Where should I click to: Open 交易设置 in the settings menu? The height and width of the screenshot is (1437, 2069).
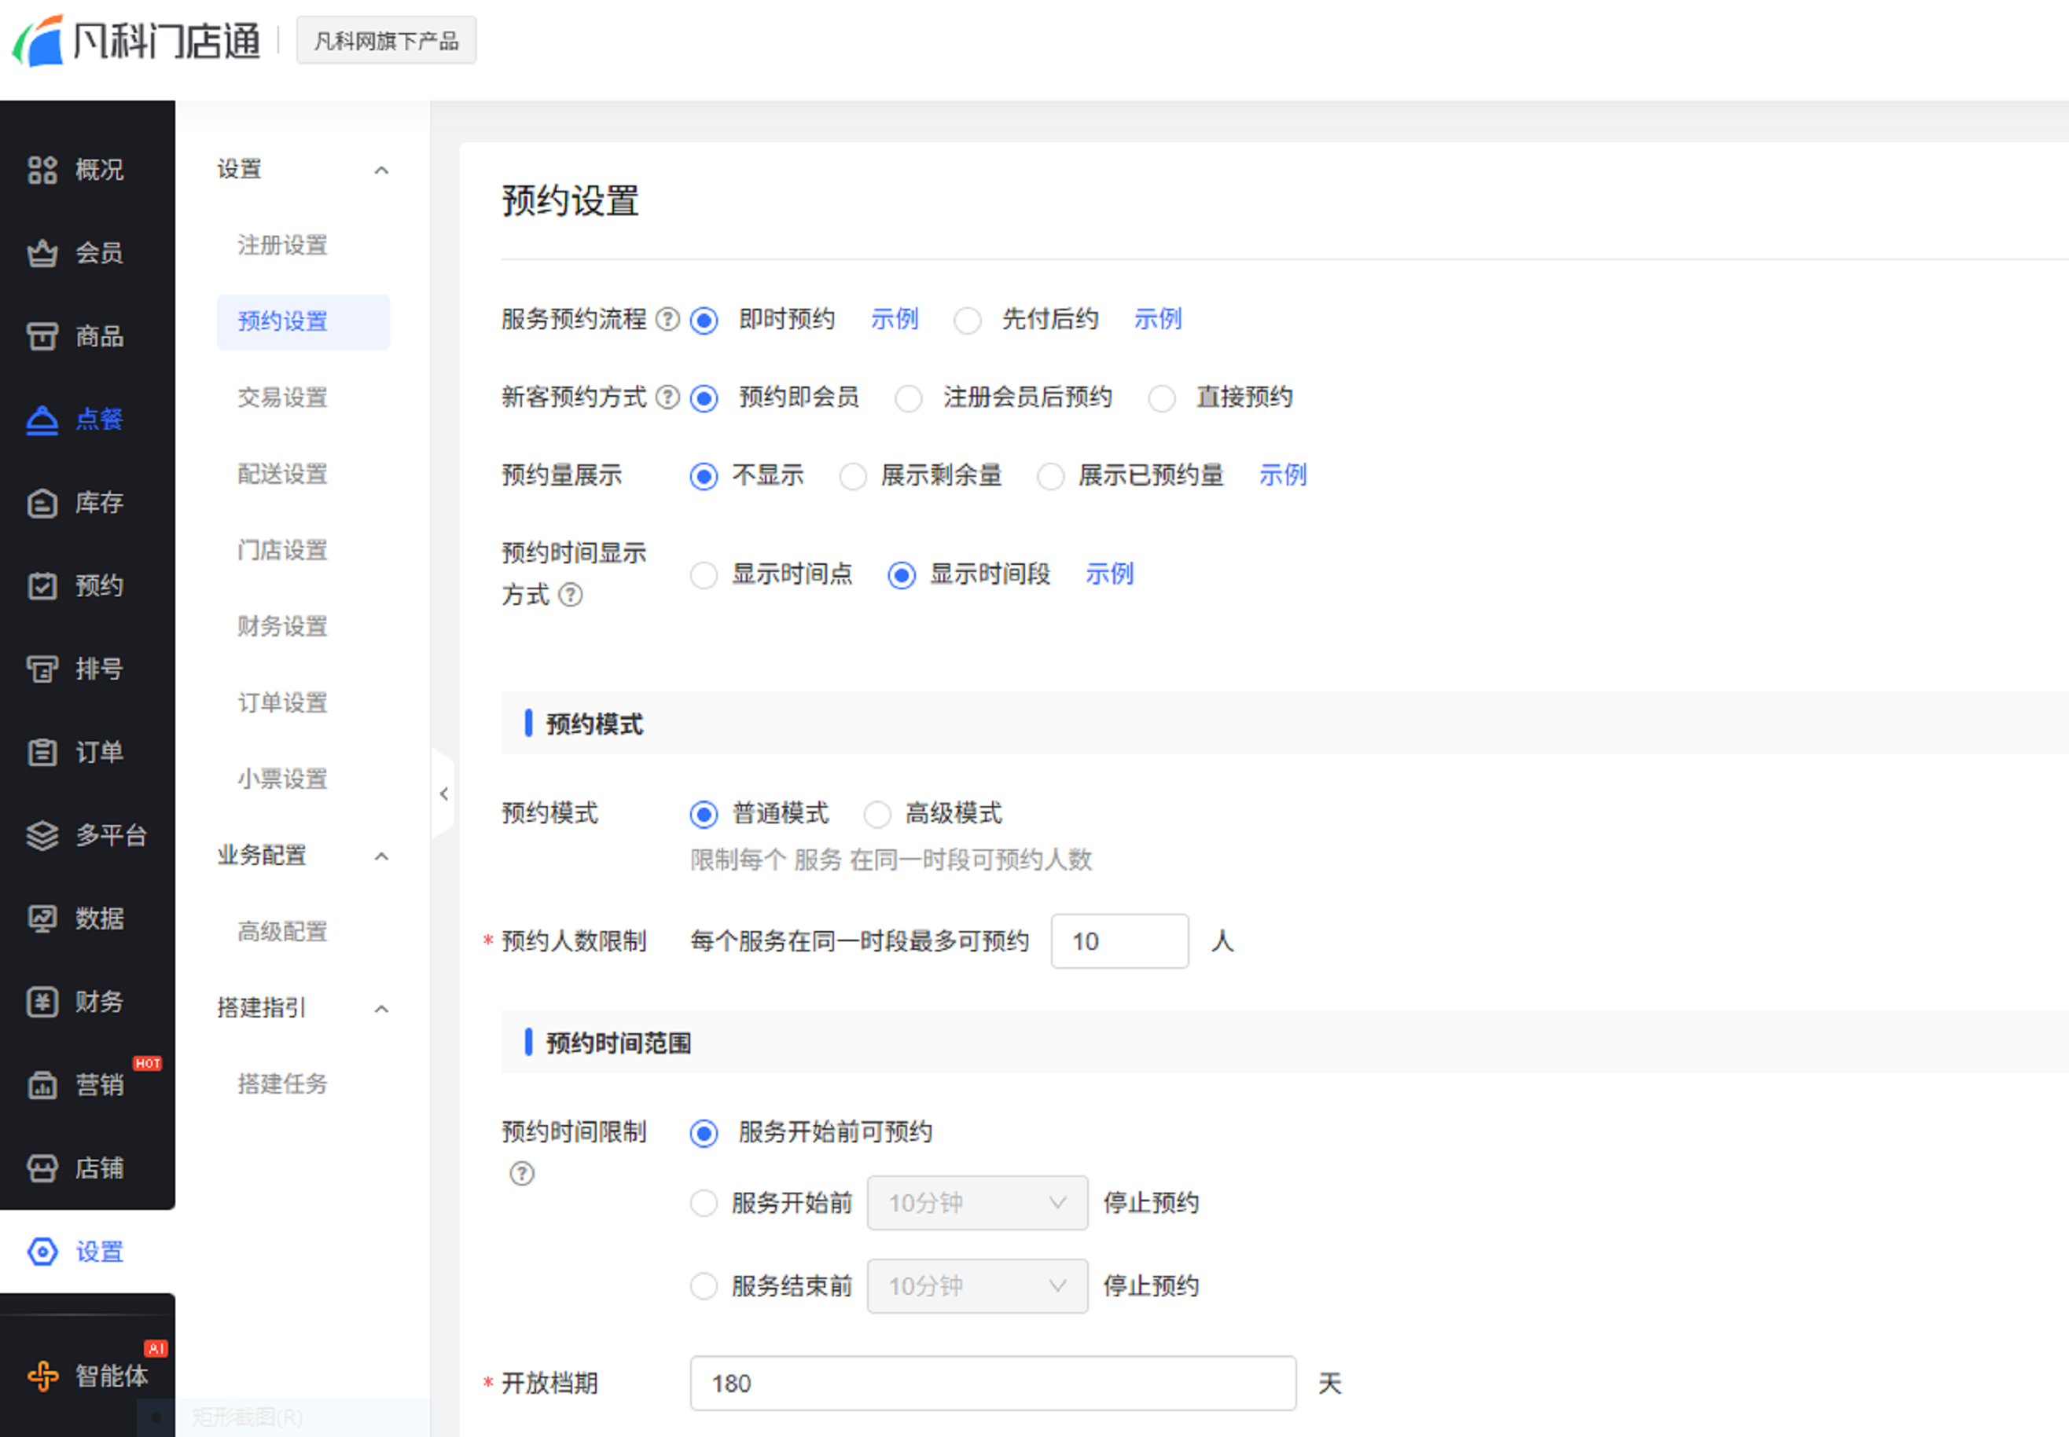click(282, 397)
